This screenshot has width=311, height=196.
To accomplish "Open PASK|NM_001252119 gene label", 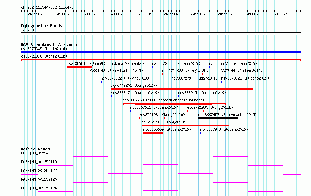I will click(x=39, y=162).
